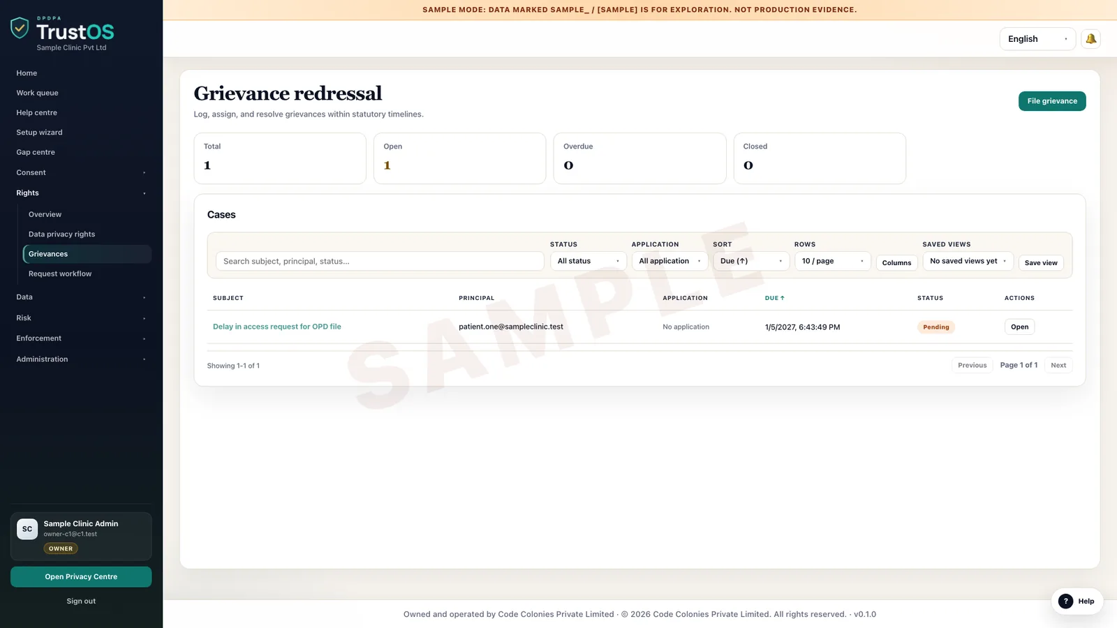Click the Pending status badge
Image resolution: width=1117 pixels, height=628 pixels.
(935, 327)
